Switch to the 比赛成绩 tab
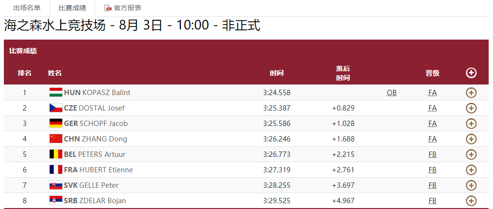This screenshot has height=209, width=493. click(x=72, y=8)
